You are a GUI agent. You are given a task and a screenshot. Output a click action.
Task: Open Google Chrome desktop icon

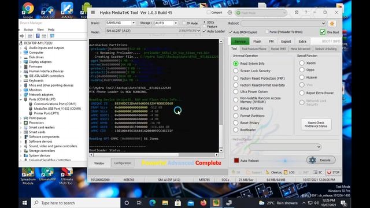tap(28, 10)
